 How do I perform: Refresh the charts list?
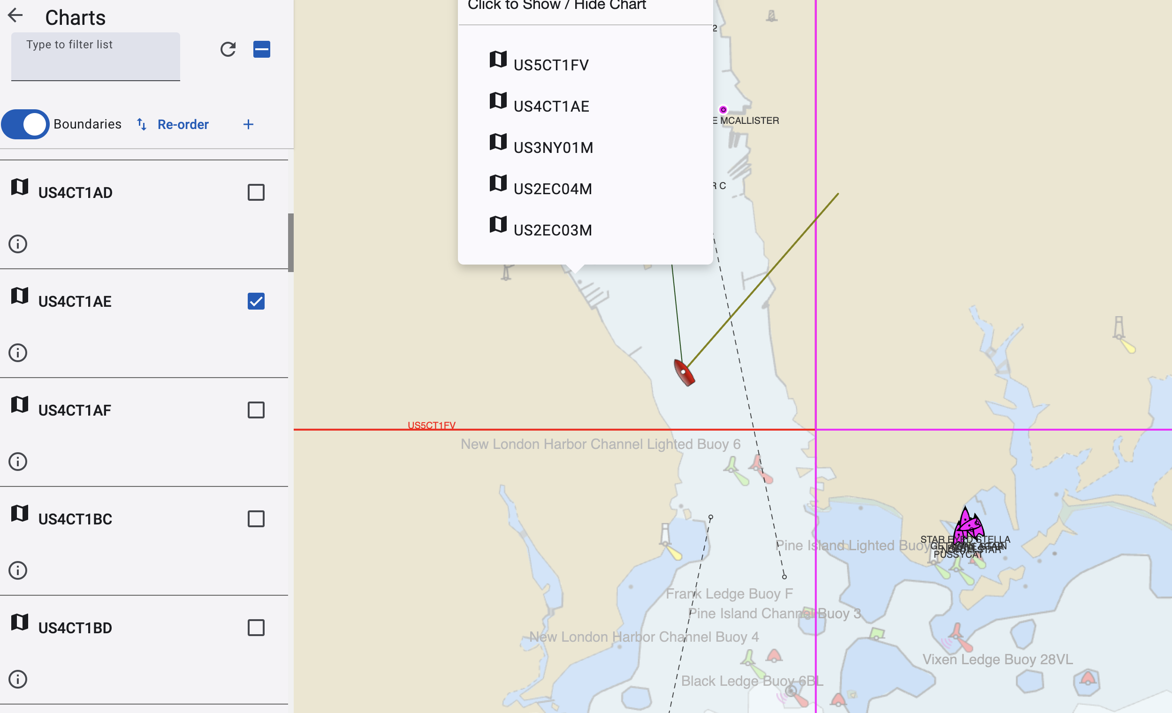pos(228,49)
